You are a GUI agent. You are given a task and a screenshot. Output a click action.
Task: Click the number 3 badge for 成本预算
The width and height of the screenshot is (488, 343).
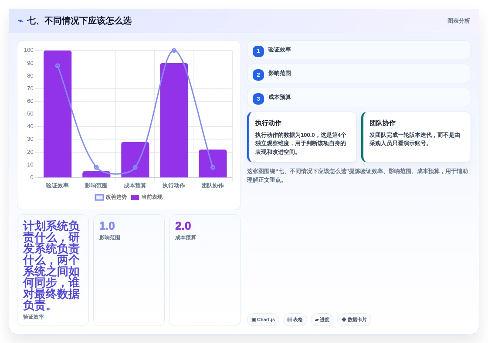pos(258,98)
